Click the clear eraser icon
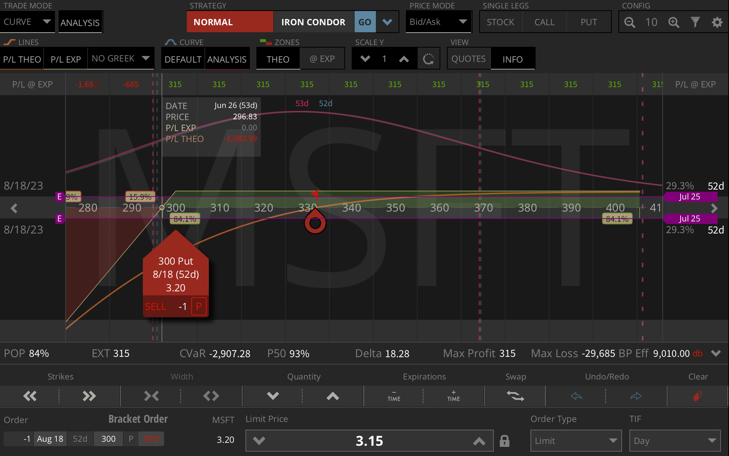This screenshot has height=456, width=729. [x=697, y=396]
